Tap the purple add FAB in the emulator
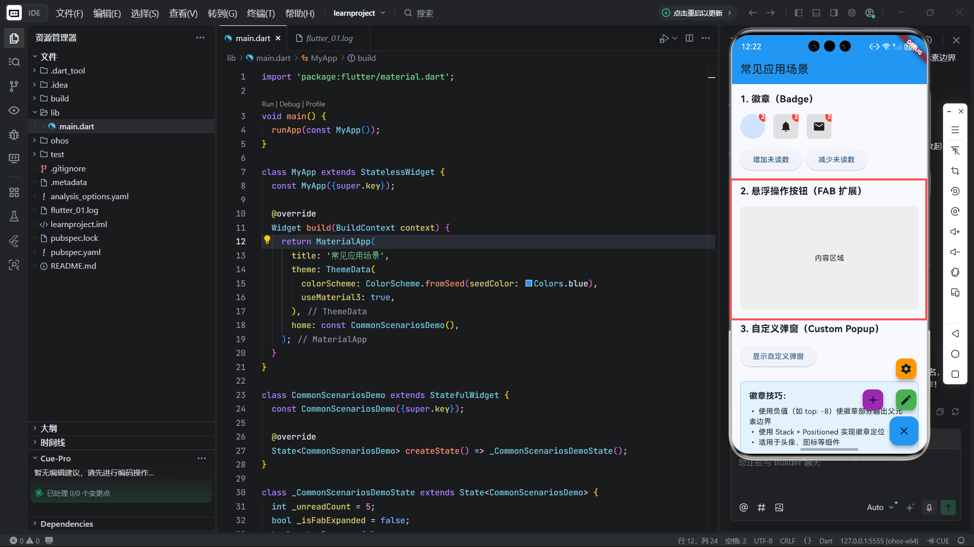This screenshot has height=547, width=974. pos(873,400)
